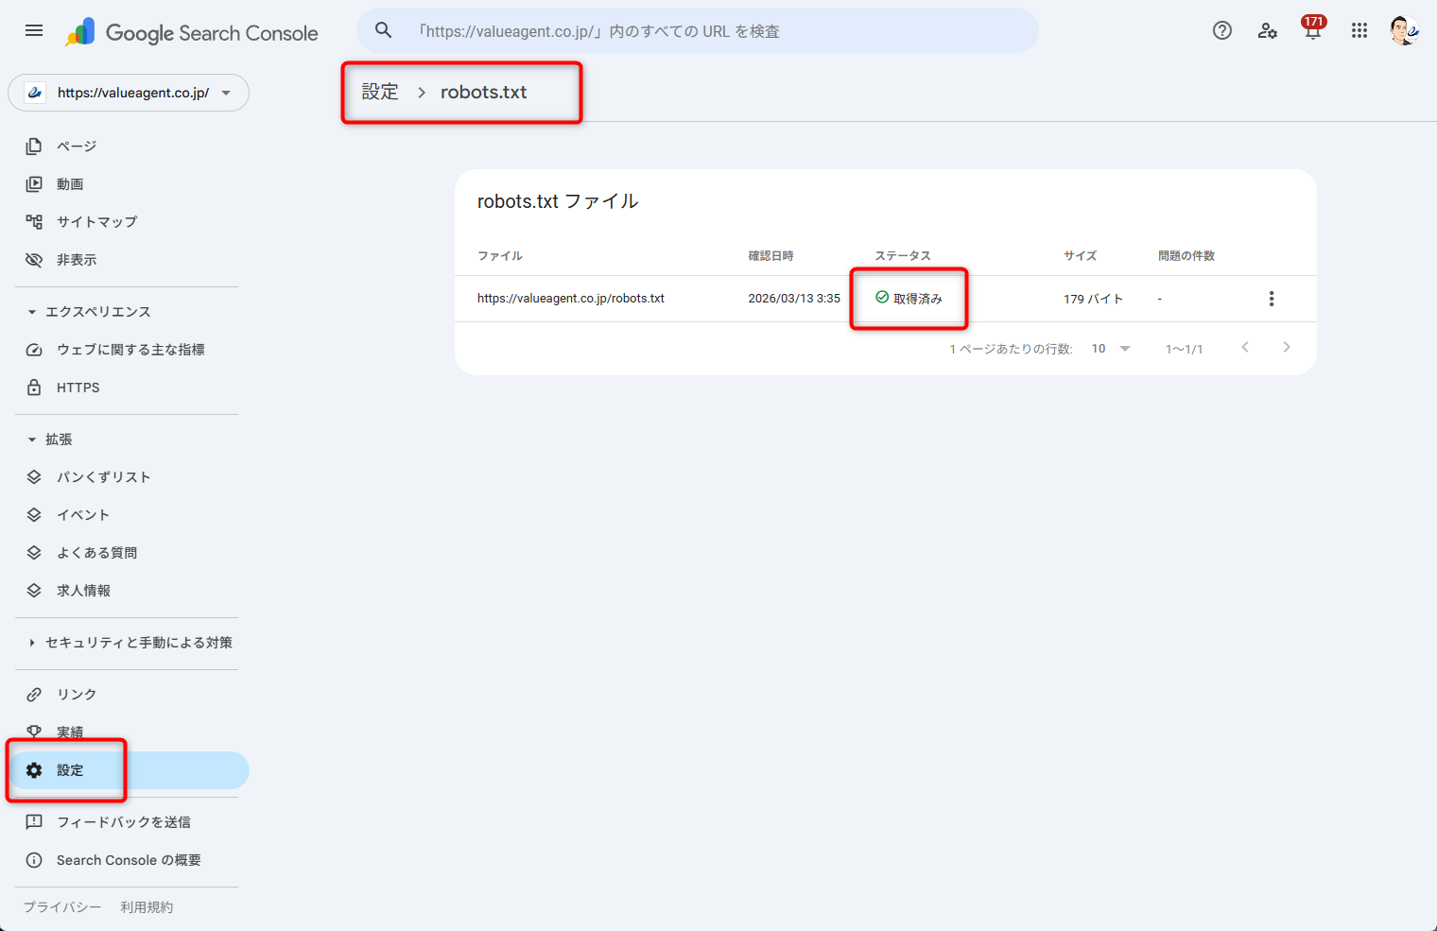Go to next page arrow in table

coord(1287,348)
